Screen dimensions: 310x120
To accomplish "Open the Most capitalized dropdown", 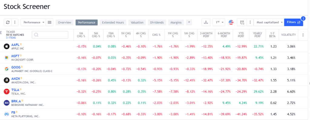I will point(269,22).
